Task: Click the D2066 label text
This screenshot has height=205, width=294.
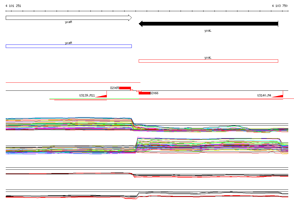Action: click(154, 93)
